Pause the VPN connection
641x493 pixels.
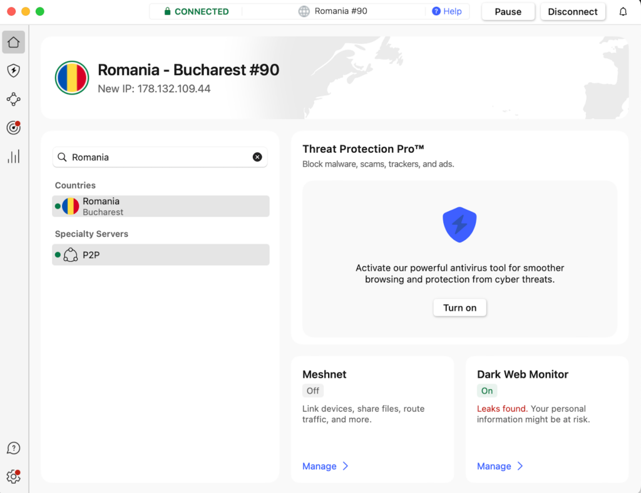[x=508, y=11]
